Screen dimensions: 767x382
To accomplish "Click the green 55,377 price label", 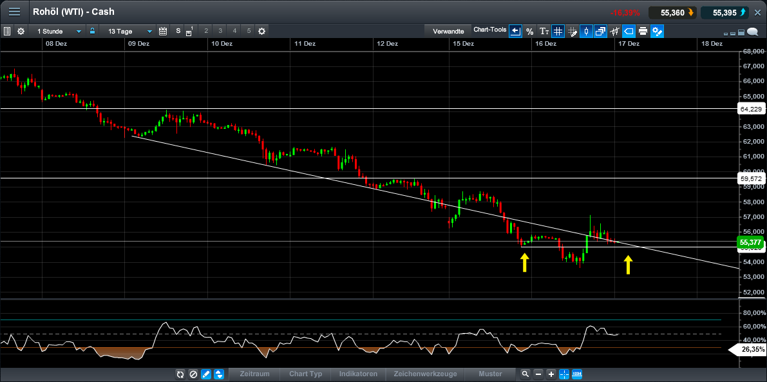I will coord(750,244).
